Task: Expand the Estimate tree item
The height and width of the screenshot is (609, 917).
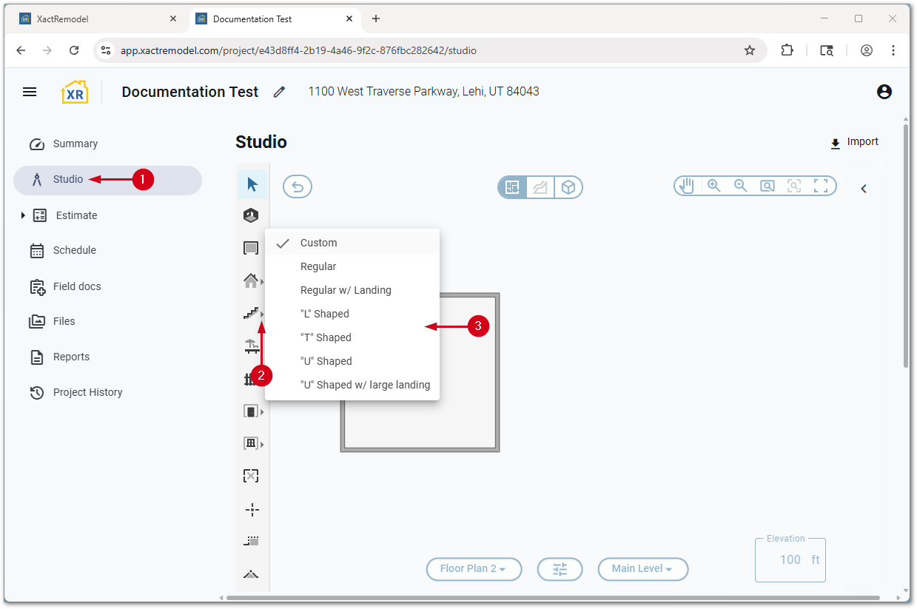Action: (23, 215)
